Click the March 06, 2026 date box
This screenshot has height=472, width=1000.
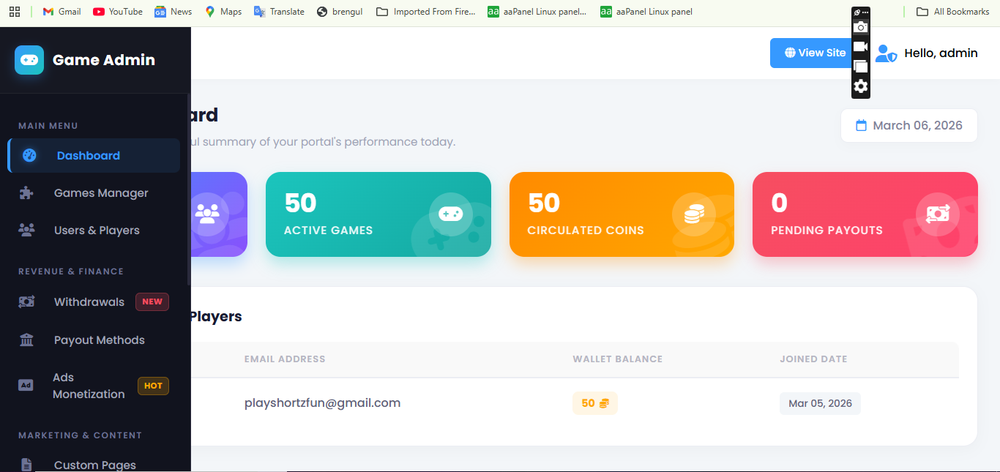[x=908, y=126]
